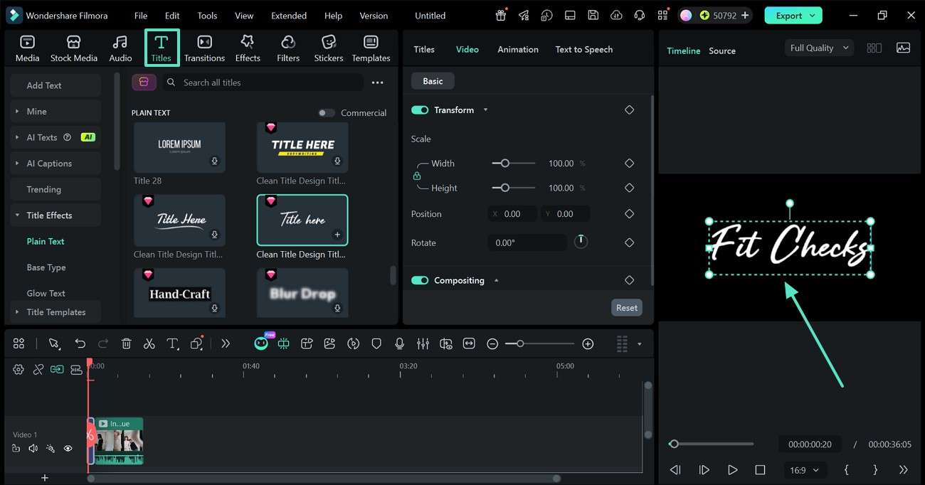The image size is (925, 485).
Task: Open the Stickers panel
Action: (329, 48)
